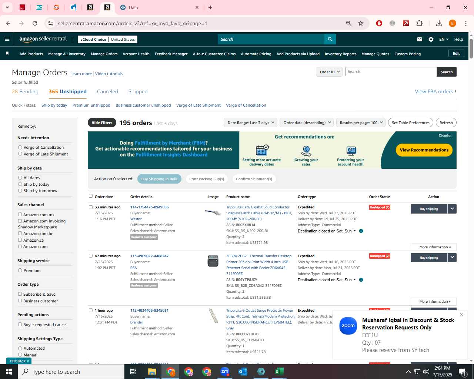474x379 pixels.
Task: Click the browser zoom magnifier icon
Action: (348, 23)
